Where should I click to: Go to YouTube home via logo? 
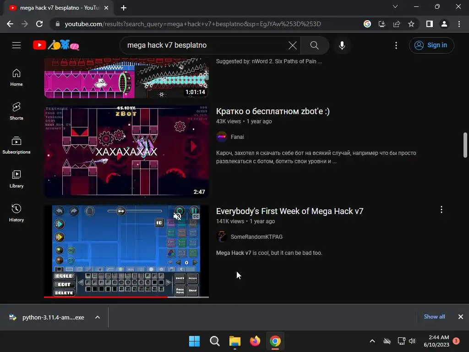56,45
